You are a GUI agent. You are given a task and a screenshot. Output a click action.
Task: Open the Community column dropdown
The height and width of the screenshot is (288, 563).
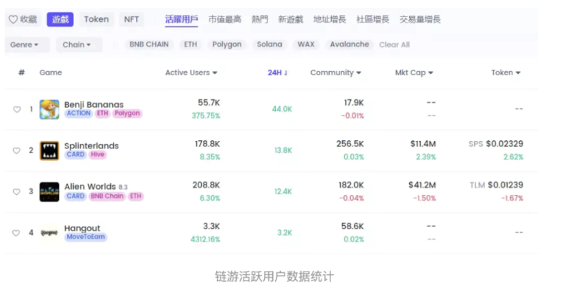pos(335,73)
